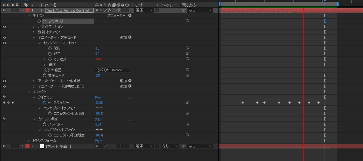Viewport: 363px width, 161px height.
Task: Click the モード column header
Action: pyautogui.click(x=139, y=5)
